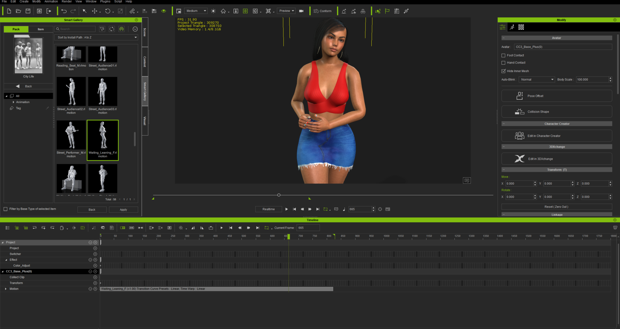Click the timeline zoom magnifier icon
This screenshot has height=329, width=620.
coord(181,228)
